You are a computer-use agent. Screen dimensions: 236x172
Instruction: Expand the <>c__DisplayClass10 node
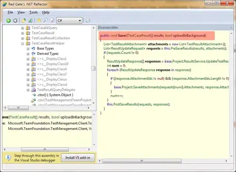point(28,64)
